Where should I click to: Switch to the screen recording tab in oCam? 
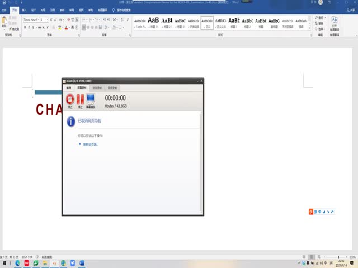[81, 88]
